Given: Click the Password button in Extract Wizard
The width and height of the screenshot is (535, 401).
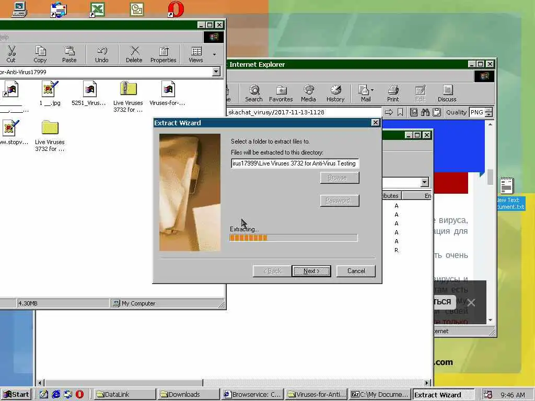Looking at the screenshot, I should [x=340, y=201].
